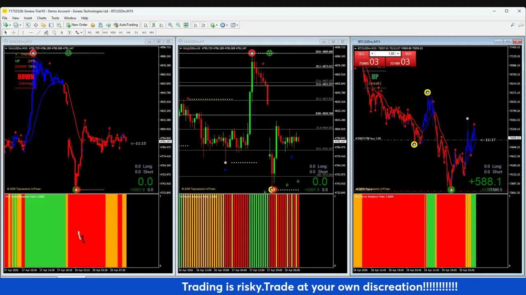
Task: Open MetaEditor yellow book icon
Action: pos(93,25)
